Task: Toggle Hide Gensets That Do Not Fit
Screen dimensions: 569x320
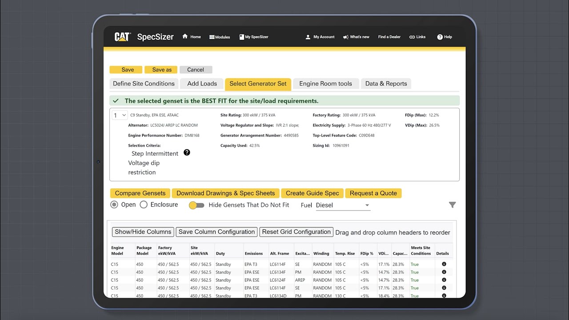Action: click(196, 205)
